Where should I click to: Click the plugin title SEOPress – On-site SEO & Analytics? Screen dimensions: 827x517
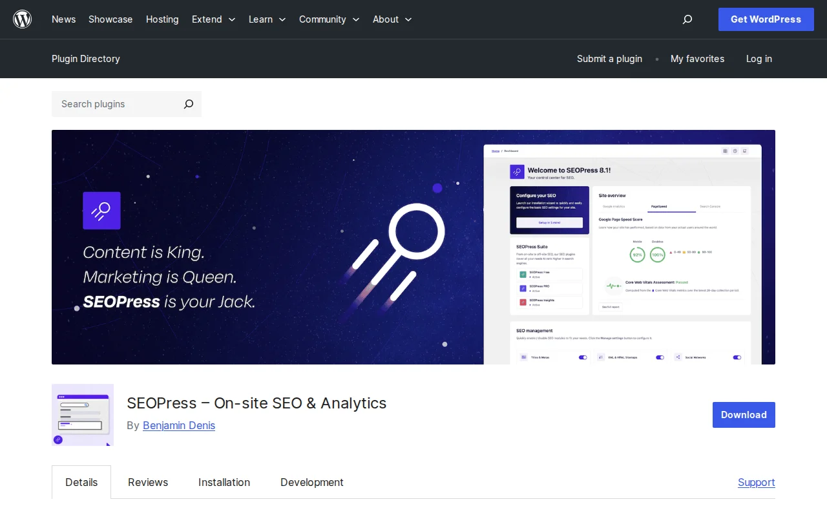pyautogui.click(x=256, y=403)
